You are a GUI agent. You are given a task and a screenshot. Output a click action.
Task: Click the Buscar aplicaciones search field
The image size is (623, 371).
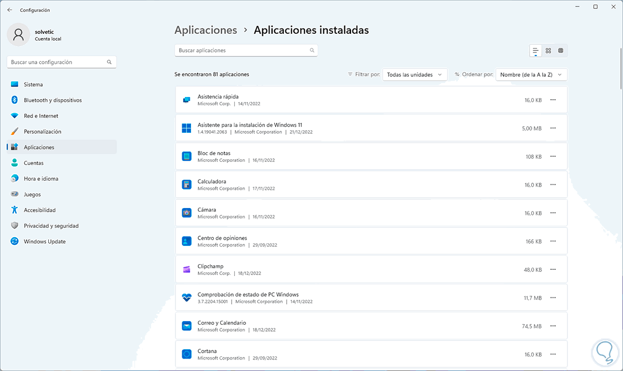[x=241, y=50]
